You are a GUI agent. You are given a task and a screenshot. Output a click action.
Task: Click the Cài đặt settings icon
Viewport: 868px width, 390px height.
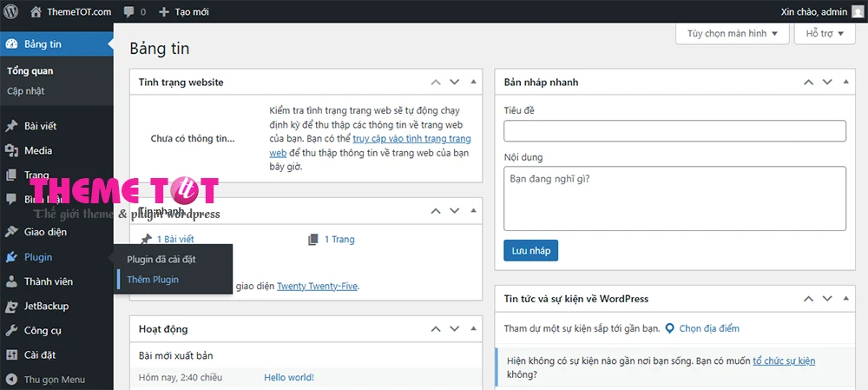[11, 355]
